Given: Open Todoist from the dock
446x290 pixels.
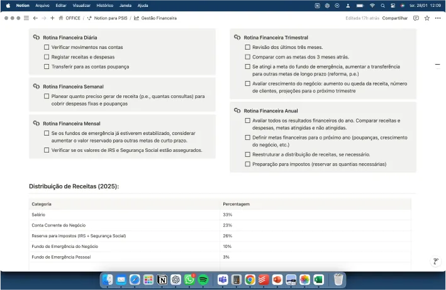Looking at the screenshot, I should pos(264,280).
